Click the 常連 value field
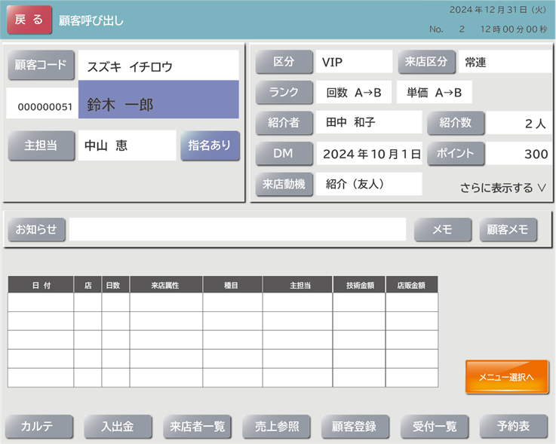Viewport: 556px width, 444px height. [505, 62]
